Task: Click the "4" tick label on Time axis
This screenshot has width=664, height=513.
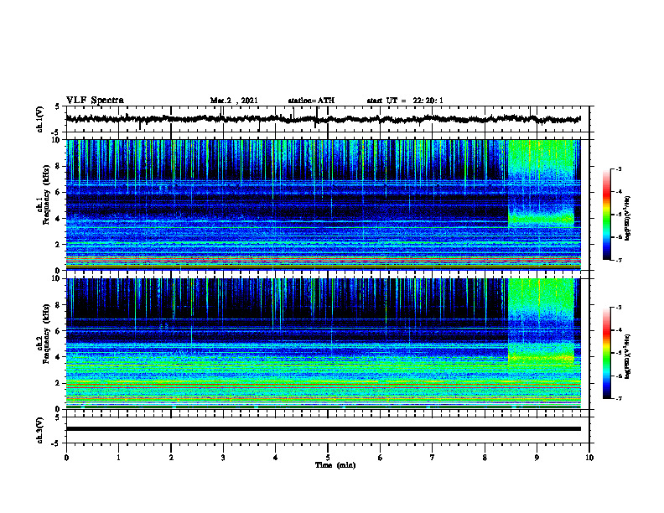Action: (276, 458)
